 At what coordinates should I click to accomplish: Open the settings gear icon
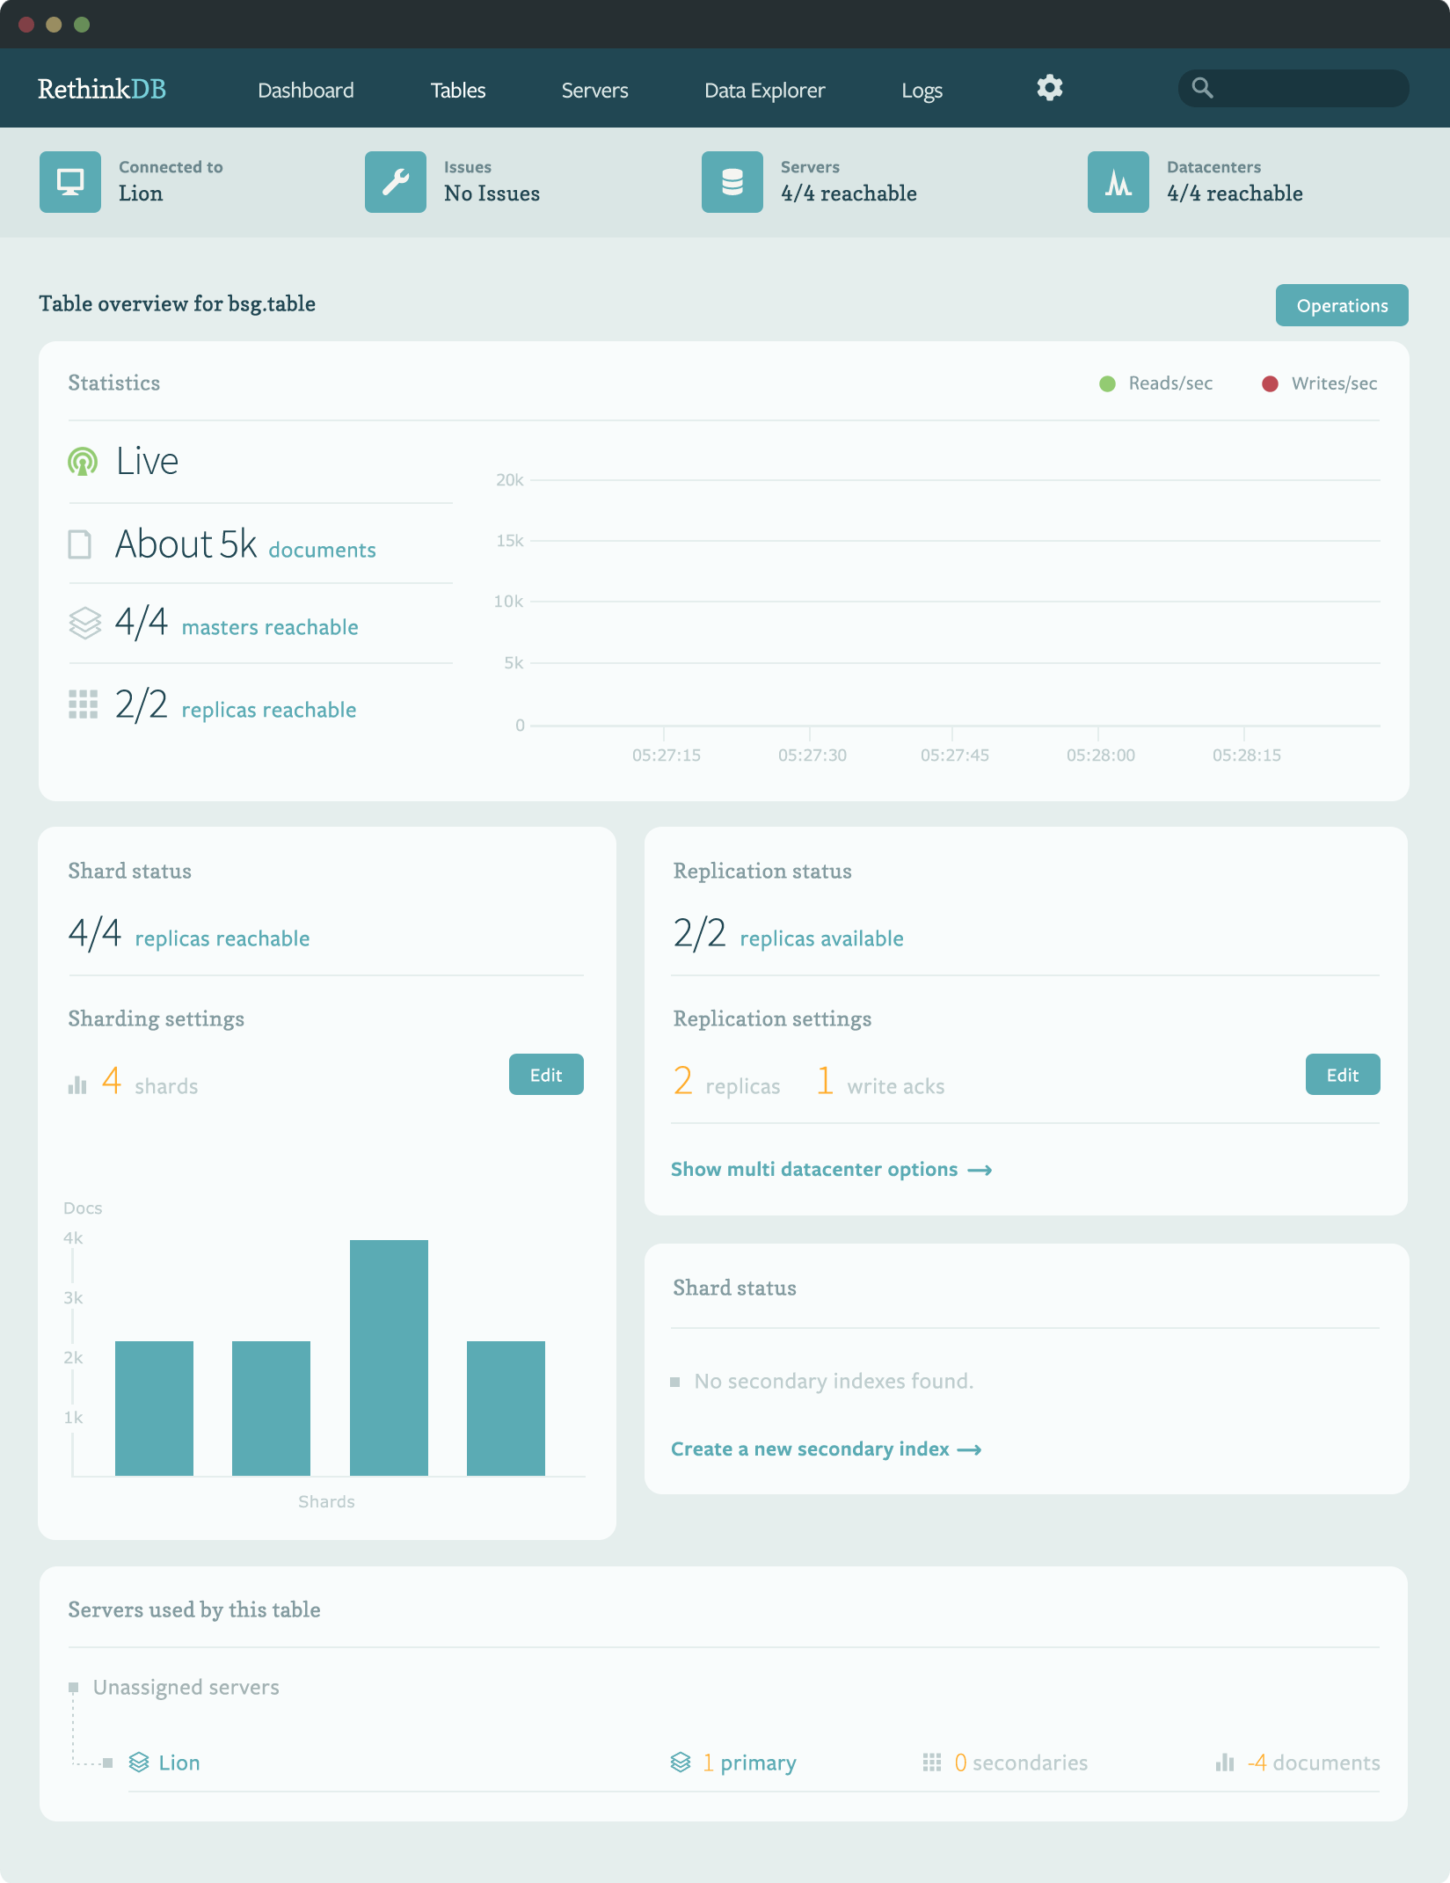(1049, 88)
